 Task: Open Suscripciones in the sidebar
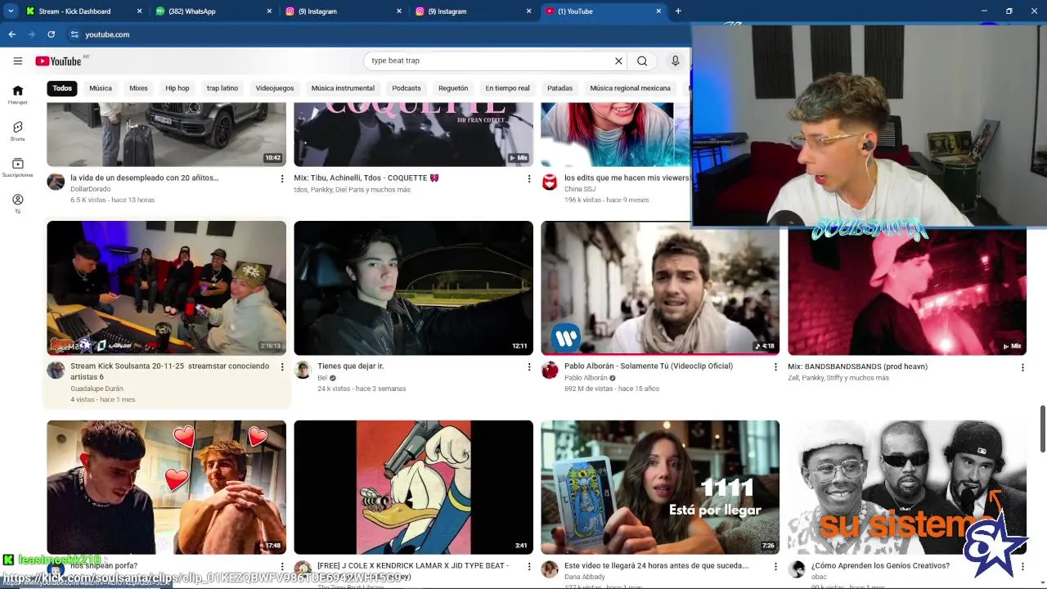pos(17,167)
